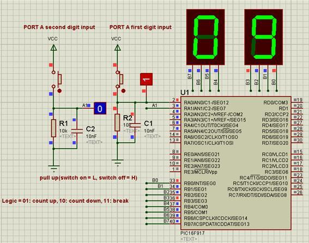Click the C1 reference label

click(x=148, y=123)
